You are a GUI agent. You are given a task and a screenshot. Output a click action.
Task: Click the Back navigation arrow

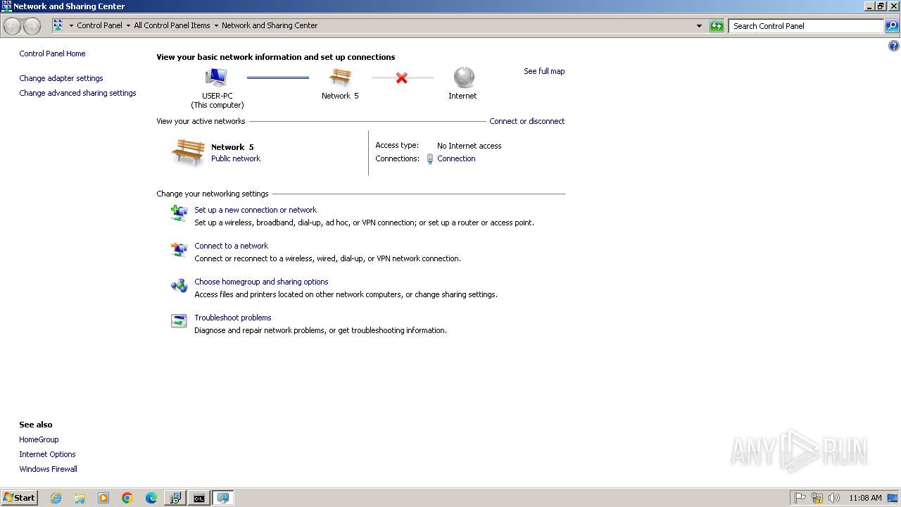12,26
